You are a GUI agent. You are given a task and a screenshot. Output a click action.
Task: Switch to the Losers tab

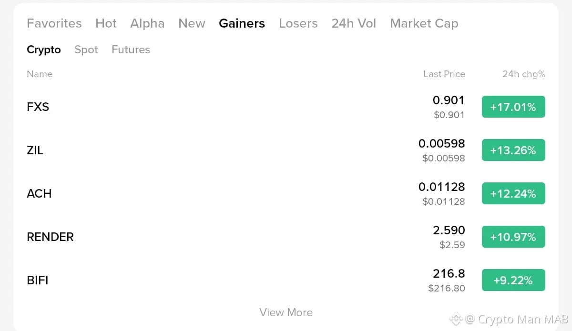[x=298, y=23]
